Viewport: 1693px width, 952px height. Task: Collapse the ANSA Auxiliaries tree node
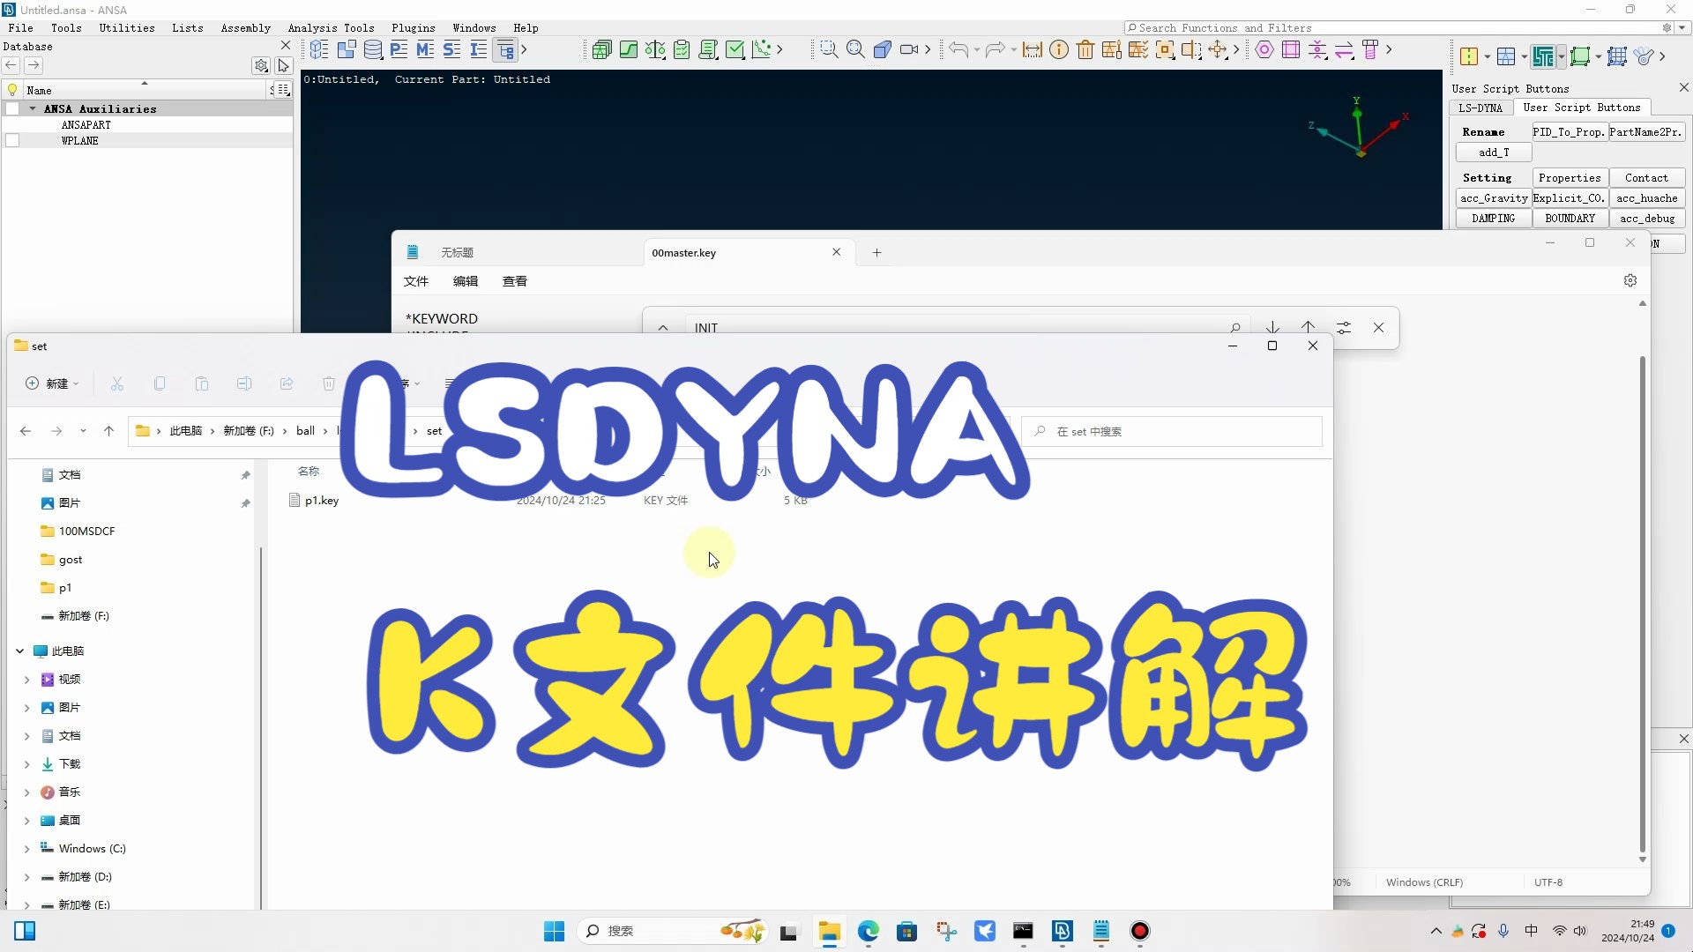pyautogui.click(x=33, y=108)
